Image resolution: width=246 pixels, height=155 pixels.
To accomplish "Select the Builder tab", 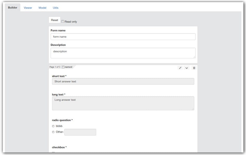I will click(12, 7).
